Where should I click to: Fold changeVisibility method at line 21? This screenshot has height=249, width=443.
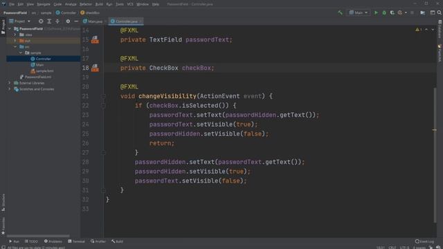coord(103,96)
